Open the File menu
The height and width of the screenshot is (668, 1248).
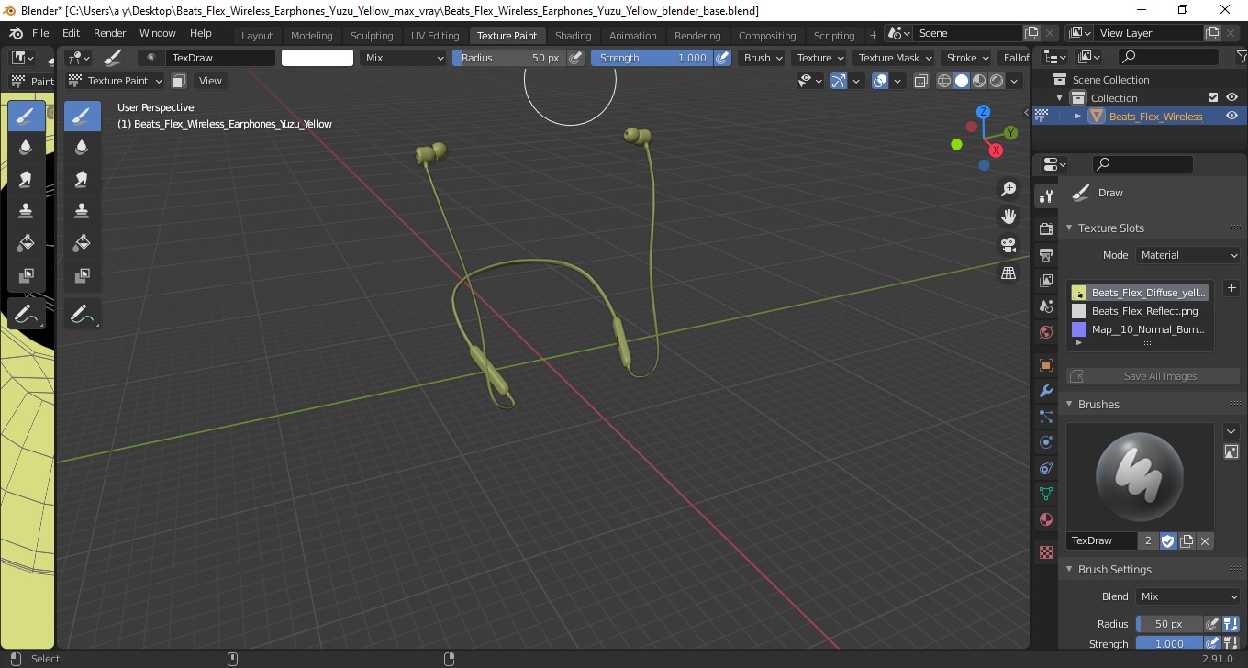point(40,33)
